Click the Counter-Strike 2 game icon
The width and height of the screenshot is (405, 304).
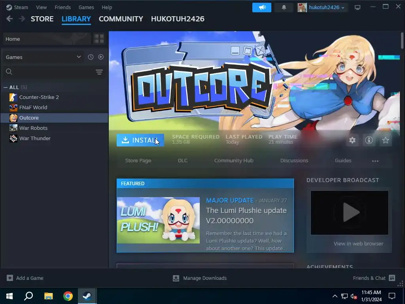pyautogui.click(x=13, y=97)
